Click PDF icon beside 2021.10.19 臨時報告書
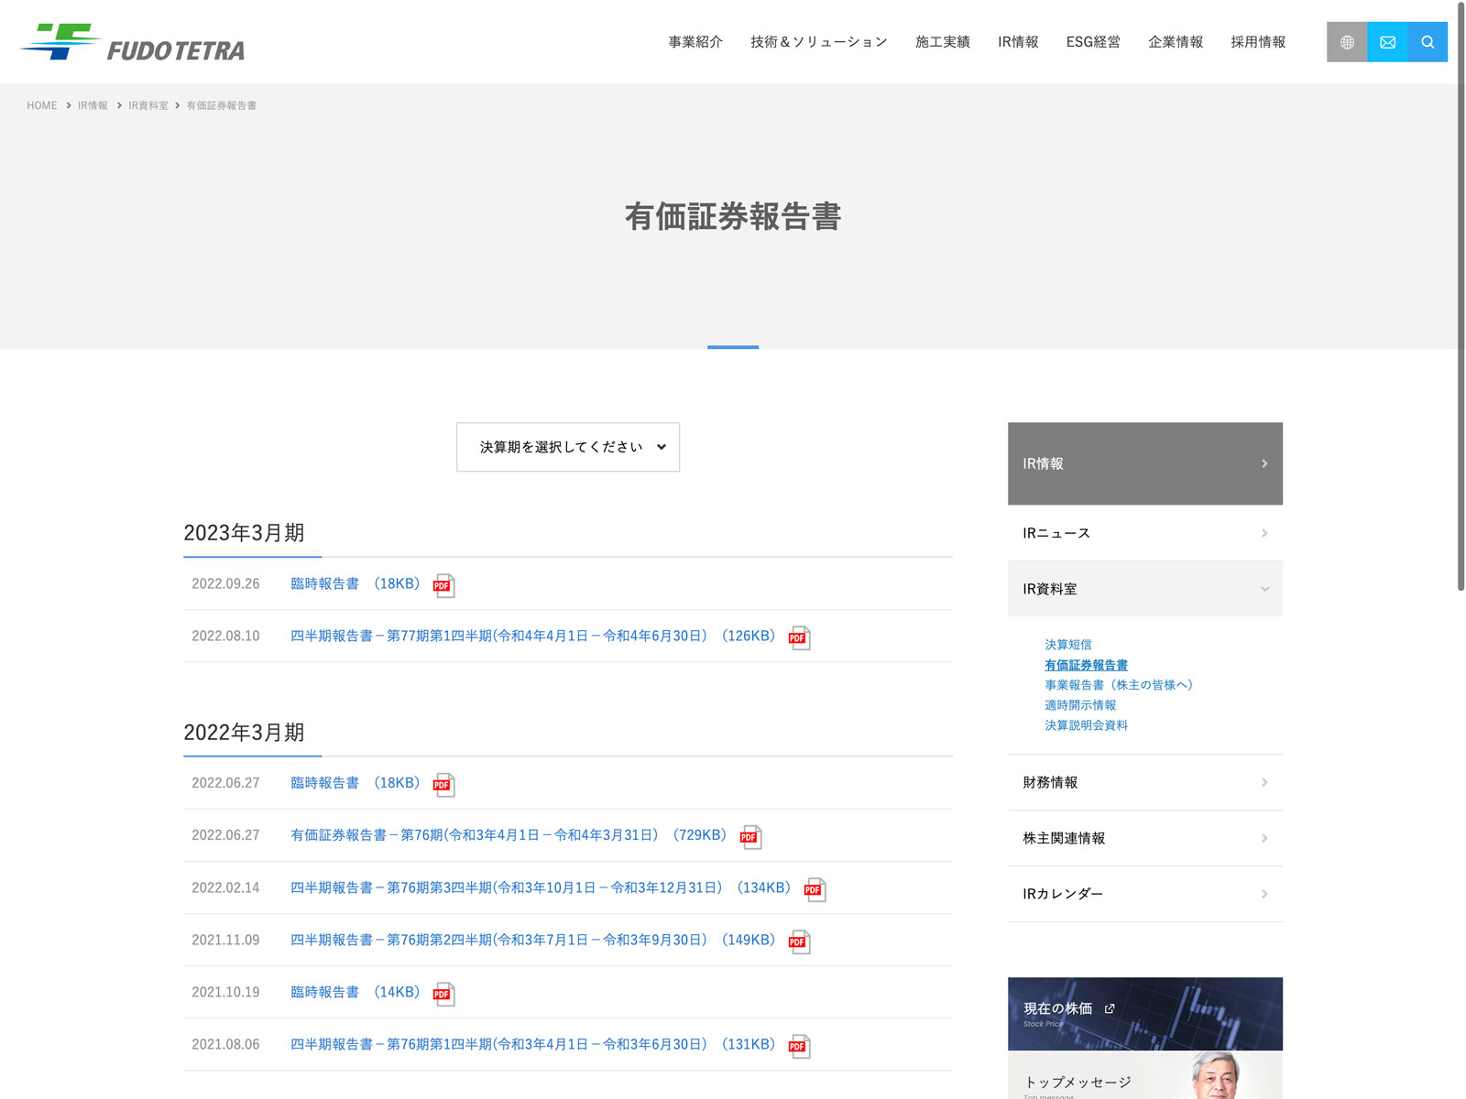The image size is (1466, 1099). (x=443, y=994)
